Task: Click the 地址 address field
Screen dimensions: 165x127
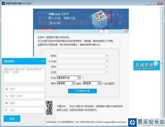Action: [x=24, y=110]
